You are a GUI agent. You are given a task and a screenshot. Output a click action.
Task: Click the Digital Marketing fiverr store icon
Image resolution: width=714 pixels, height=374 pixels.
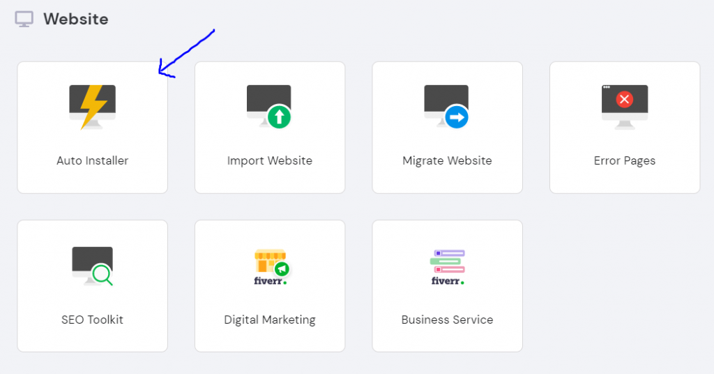point(271,267)
